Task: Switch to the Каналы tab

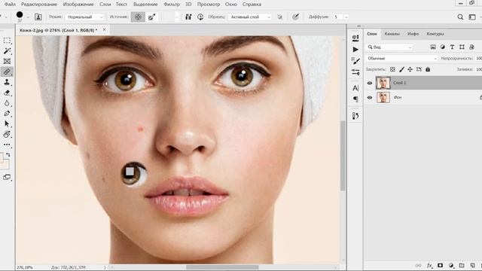Action: [x=392, y=34]
